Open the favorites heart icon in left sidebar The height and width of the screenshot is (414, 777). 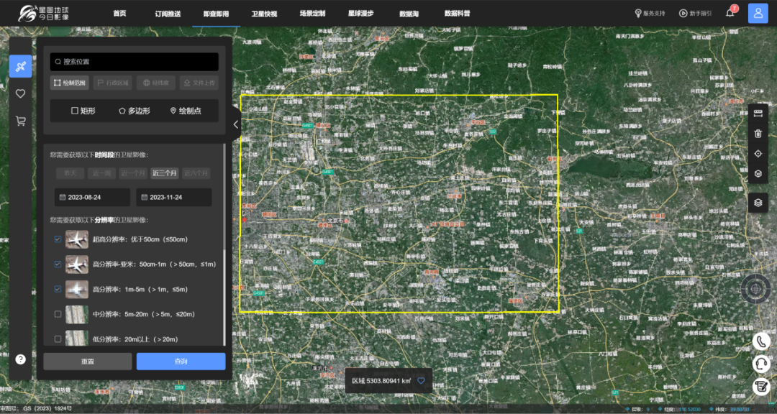click(20, 93)
